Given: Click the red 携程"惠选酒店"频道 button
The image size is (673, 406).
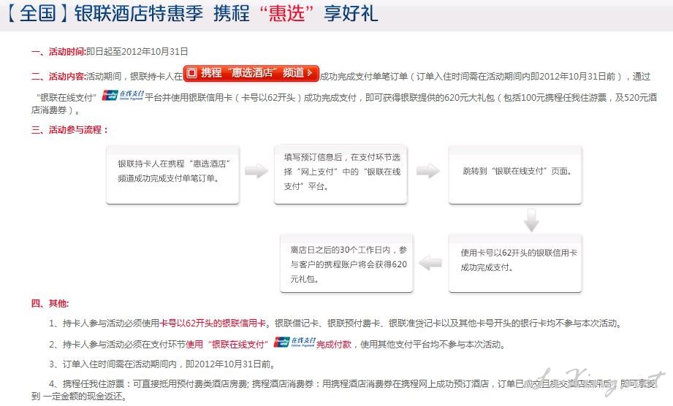Looking at the screenshot, I should pos(251,73).
